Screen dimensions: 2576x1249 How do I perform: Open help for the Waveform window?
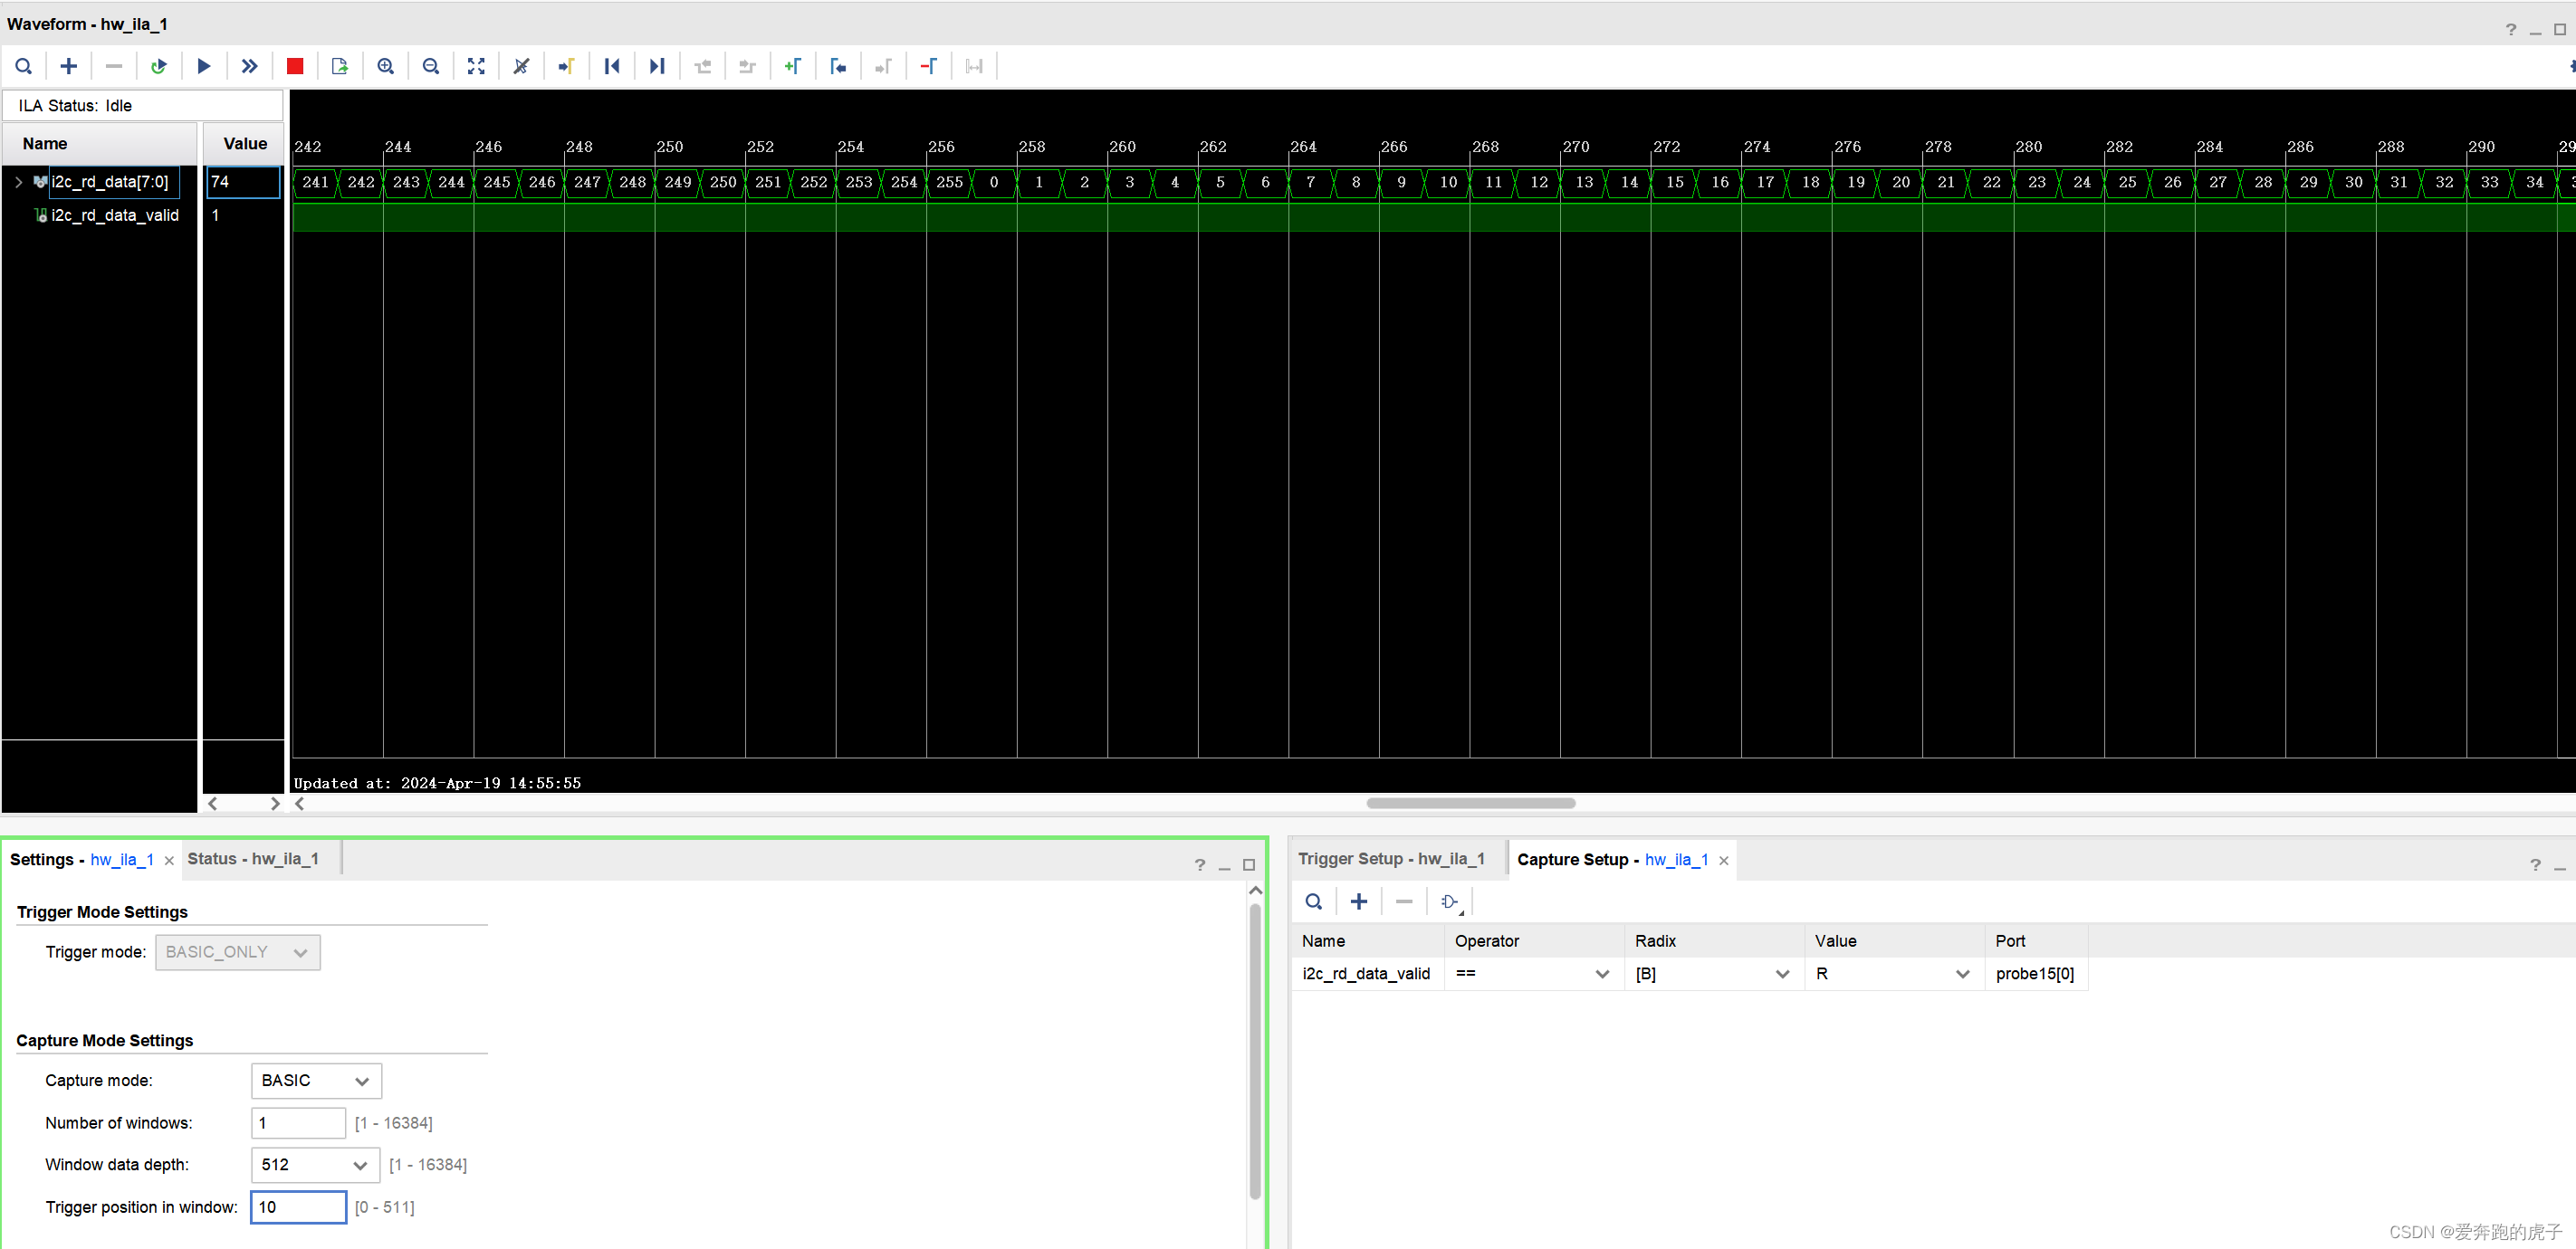tap(2510, 30)
